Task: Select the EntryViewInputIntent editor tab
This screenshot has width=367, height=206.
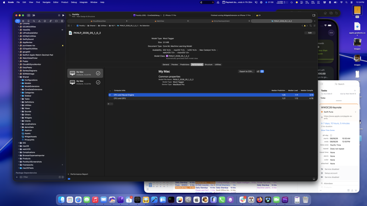Action: tap(221, 21)
